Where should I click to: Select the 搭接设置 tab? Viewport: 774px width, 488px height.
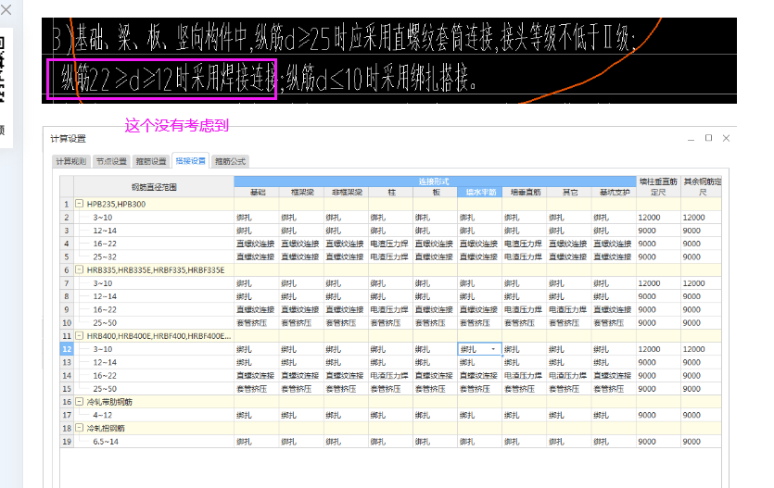click(191, 161)
